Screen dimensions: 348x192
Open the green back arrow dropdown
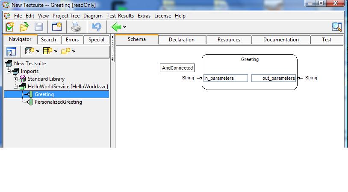coord(125,27)
